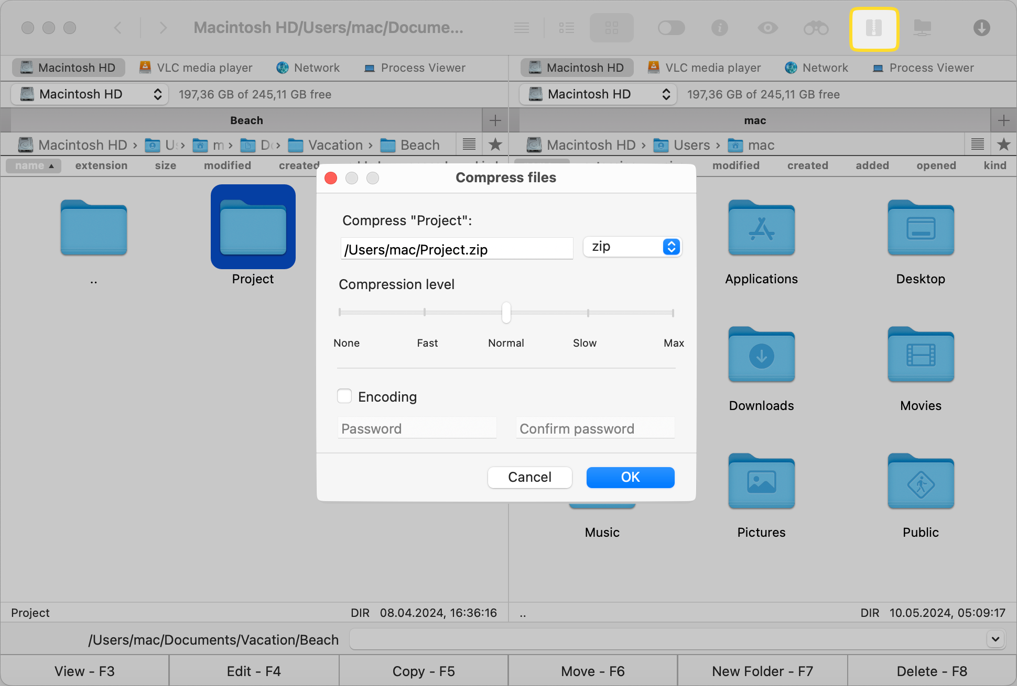Set compression level to Max

click(x=673, y=313)
